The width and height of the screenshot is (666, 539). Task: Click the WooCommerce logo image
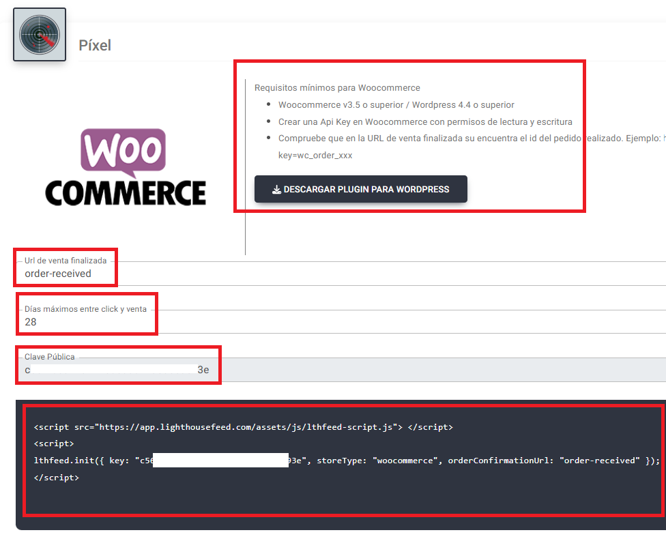tap(126, 167)
